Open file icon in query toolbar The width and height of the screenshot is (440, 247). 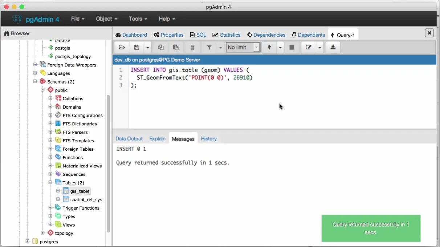click(x=122, y=47)
